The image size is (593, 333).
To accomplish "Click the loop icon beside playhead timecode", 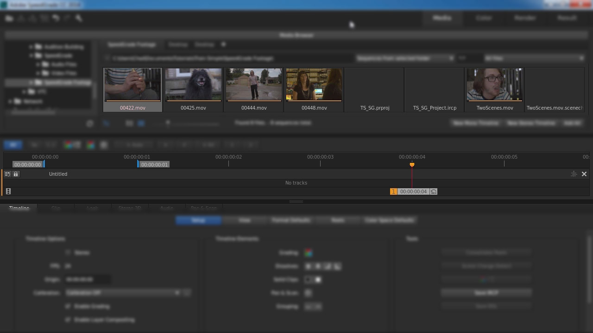I will [x=434, y=191].
